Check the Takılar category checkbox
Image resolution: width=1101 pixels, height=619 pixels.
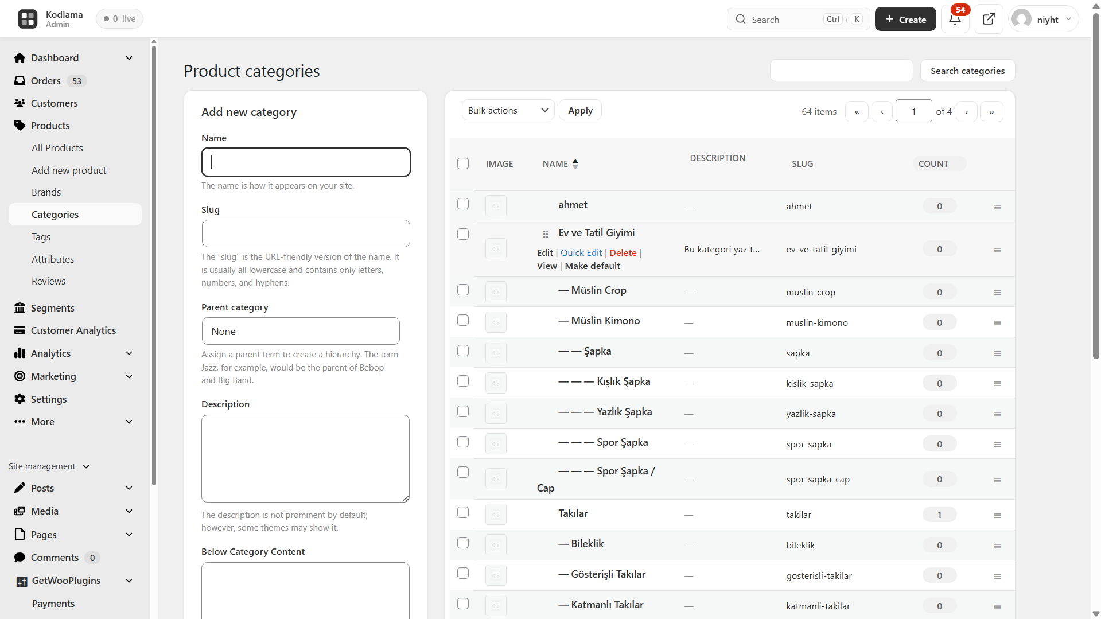coord(463,512)
